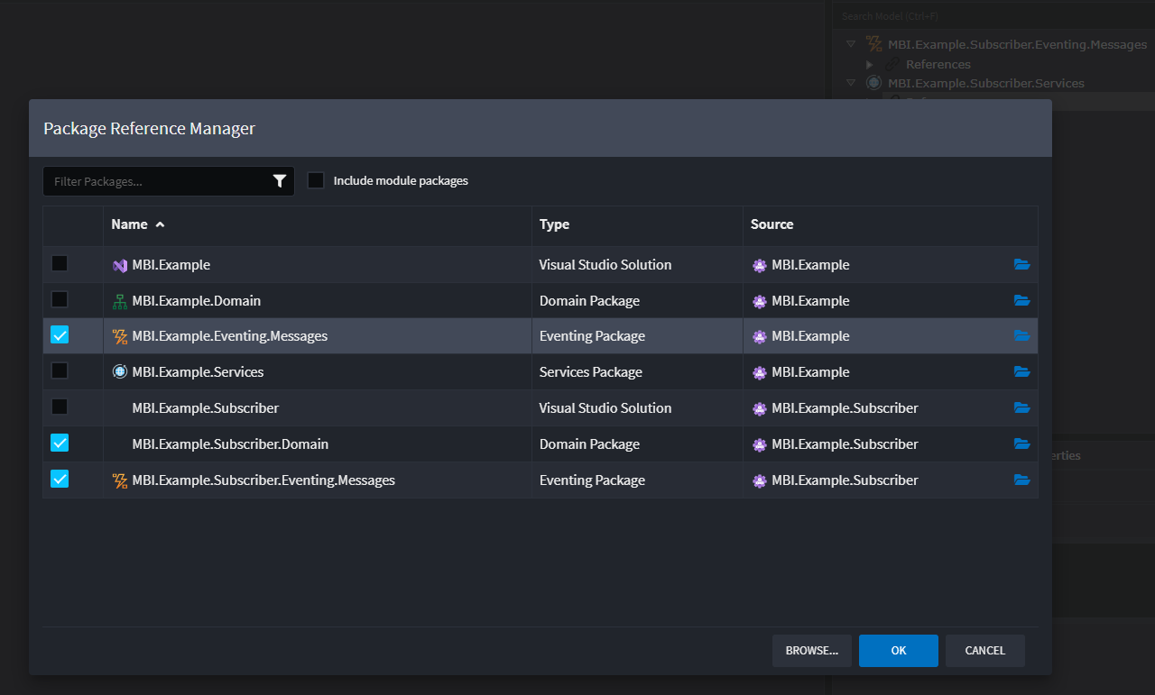This screenshot has width=1155, height=695.
Task: Check the MBI.Example package checkbox
Action: pyautogui.click(x=60, y=263)
